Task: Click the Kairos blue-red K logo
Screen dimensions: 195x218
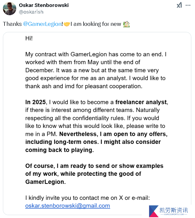Action: [154, 211]
